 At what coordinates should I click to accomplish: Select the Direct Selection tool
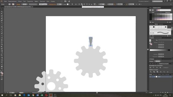click(x=2, y=12)
